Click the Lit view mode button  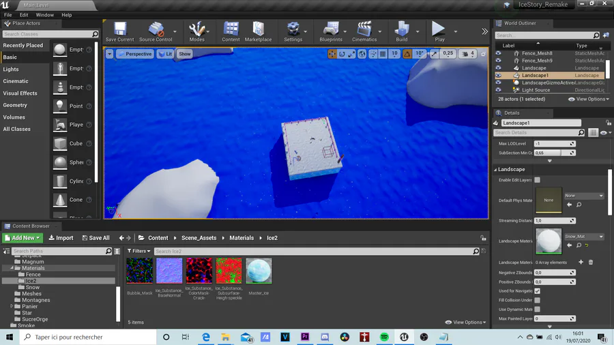click(165, 54)
